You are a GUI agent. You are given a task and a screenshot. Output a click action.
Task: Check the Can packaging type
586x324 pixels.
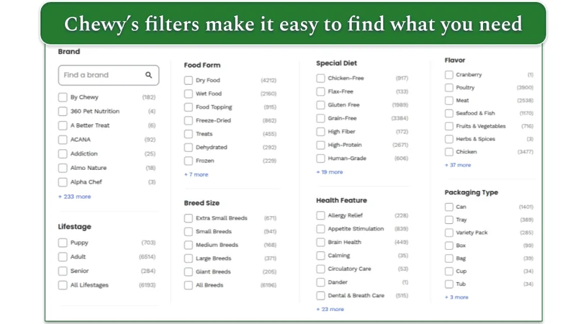click(x=448, y=207)
